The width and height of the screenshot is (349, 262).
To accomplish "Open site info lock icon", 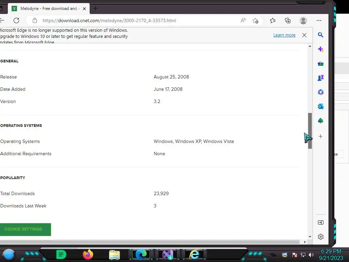I will pyautogui.click(x=35, y=20).
